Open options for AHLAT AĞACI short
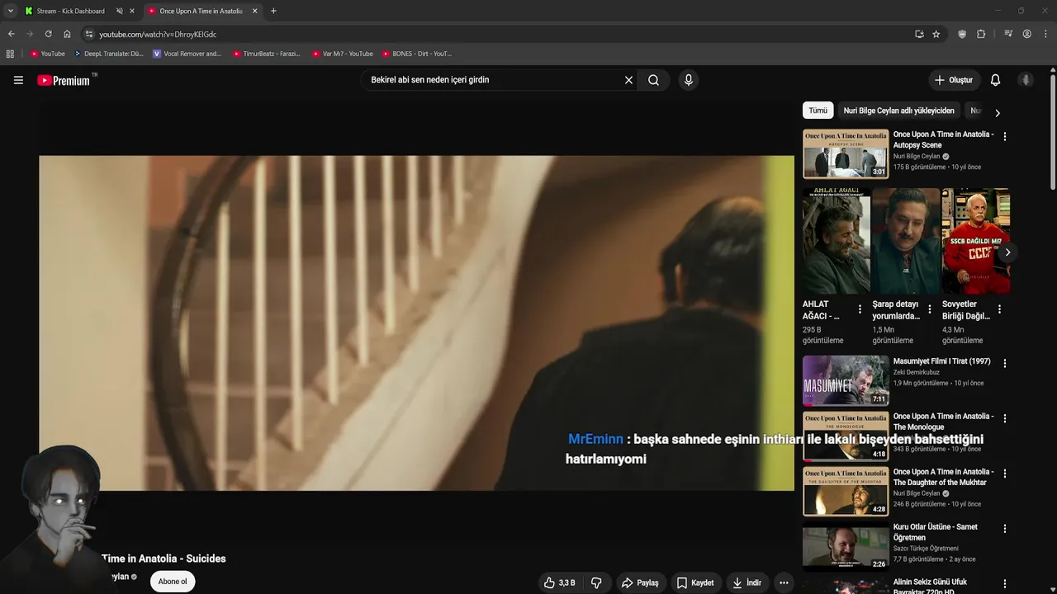Screen dimensions: 1057x594 [x=860, y=309]
